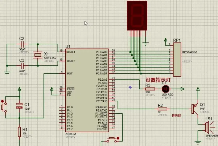Click the P0.0/AD0 pin label
The width and height of the screenshot is (218, 146).
click(x=102, y=52)
